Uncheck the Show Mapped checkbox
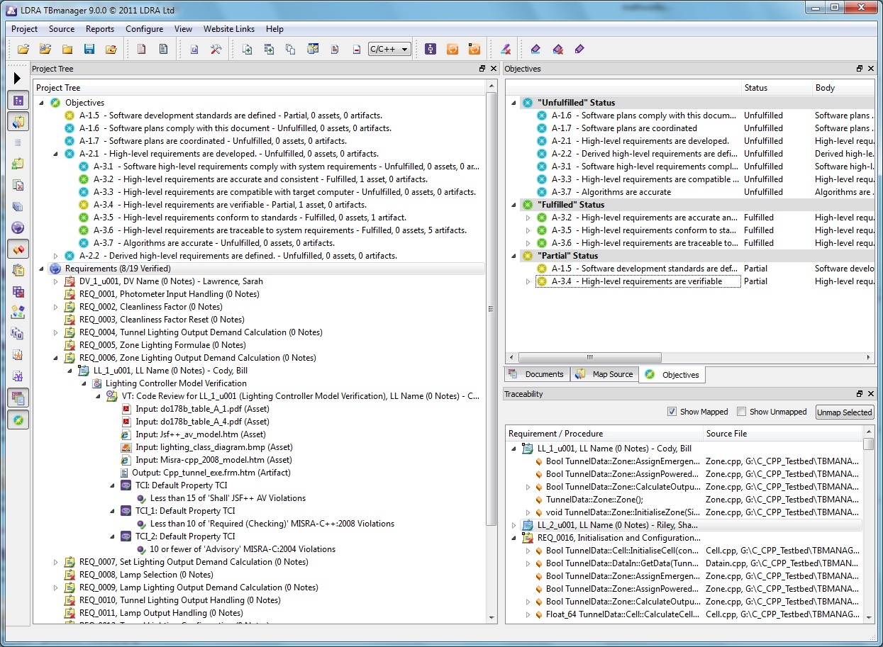 click(672, 412)
